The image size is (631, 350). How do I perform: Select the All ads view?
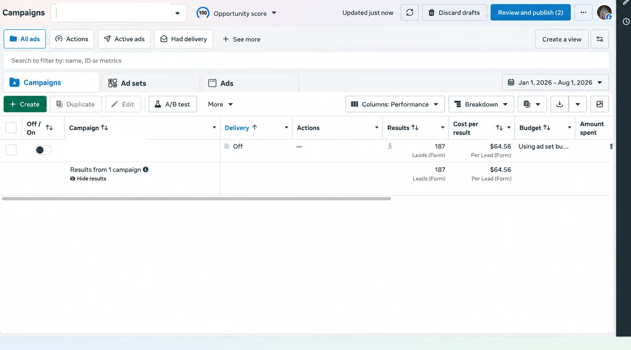coord(25,39)
